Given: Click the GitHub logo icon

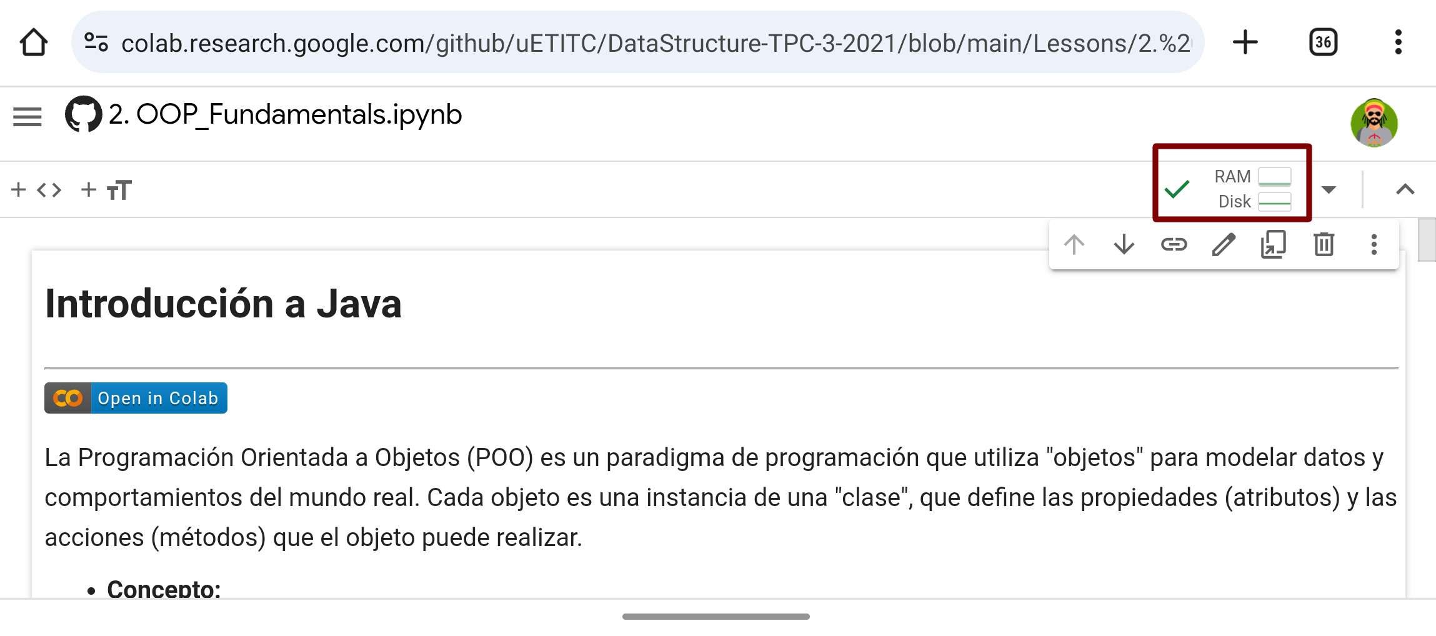Looking at the screenshot, I should pos(84,114).
